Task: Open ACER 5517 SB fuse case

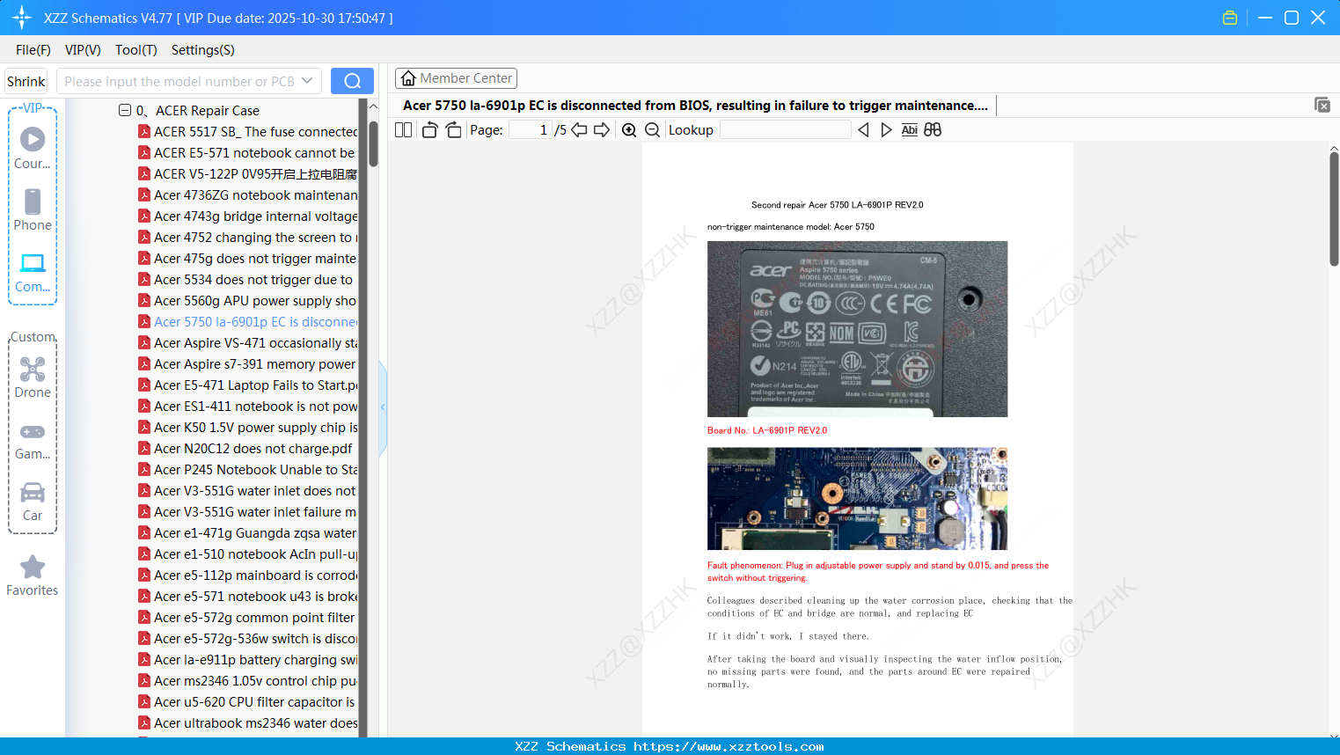Action: pyautogui.click(x=248, y=131)
